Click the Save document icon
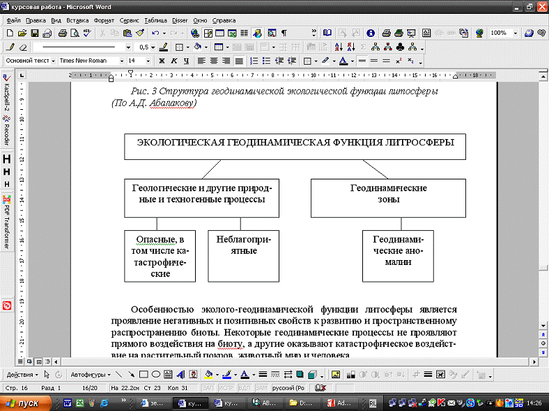 pyautogui.click(x=35, y=33)
